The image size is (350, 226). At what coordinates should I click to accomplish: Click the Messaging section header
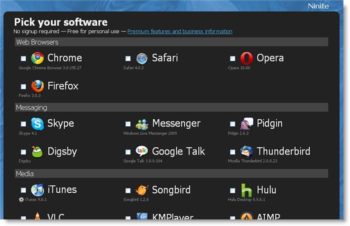171,107
